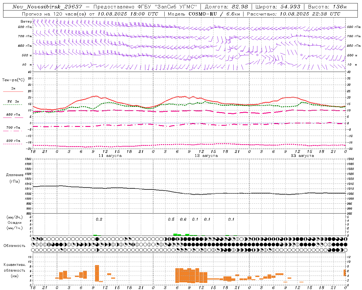Click the Осадки precipitation label
The image size is (362, 290).
[15, 223]
